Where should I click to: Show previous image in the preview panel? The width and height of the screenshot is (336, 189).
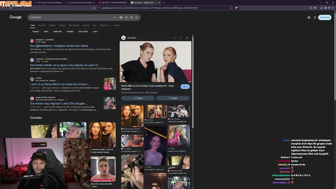[x=168, y=38]
